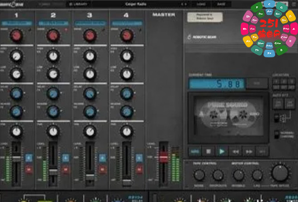Click channel 3 delay send knob
This screenshot has height=202, width=298.
coord(90,93)
